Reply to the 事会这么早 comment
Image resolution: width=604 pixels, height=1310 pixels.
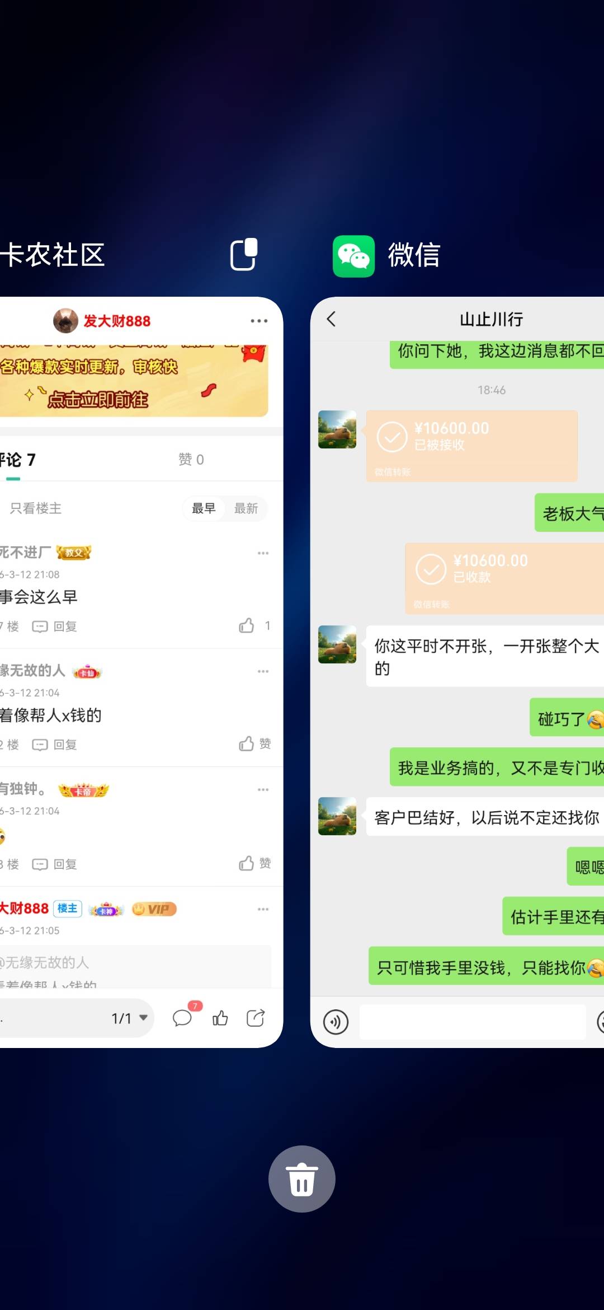(x=55, y=626)
